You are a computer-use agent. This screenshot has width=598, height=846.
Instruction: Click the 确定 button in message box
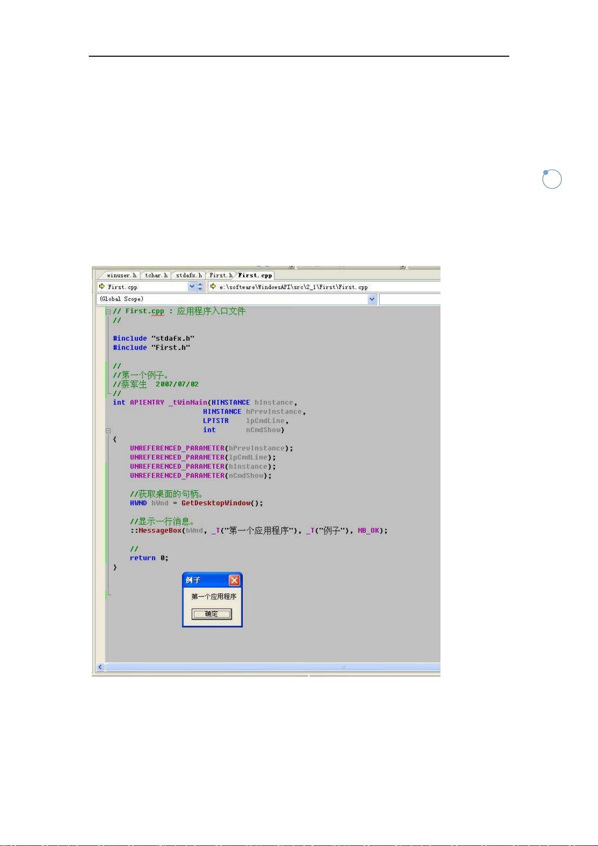tap(212, 614)
